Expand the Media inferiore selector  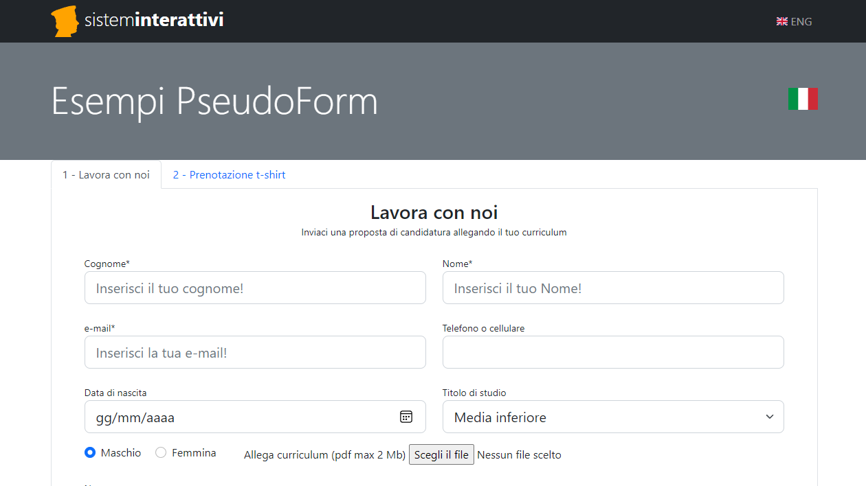[x=612, y=416]
